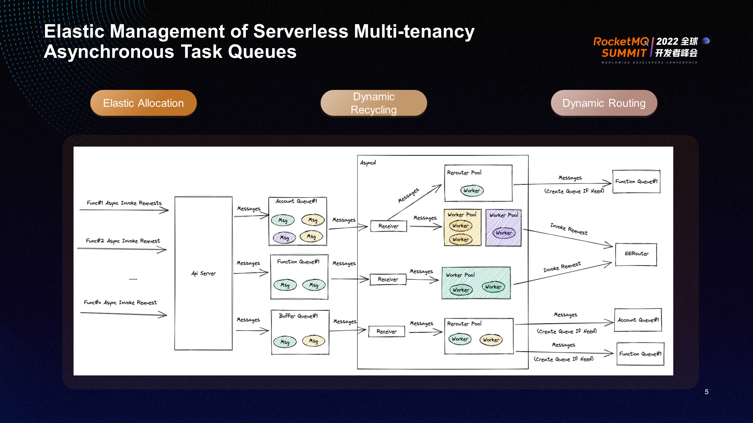Image resolution: width=753 pixels, height=423 pixels.
Task: Click the green Worker Pool label
Action: pos(460,275)
